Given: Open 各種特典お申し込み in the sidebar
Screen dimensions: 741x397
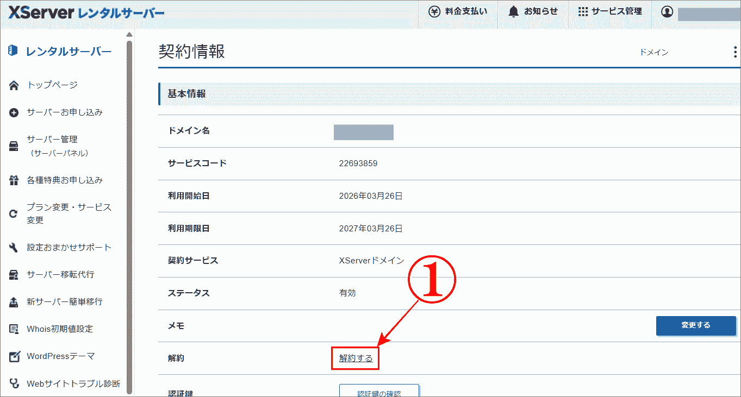Looking at the screenshot, I should click(65, 180).
